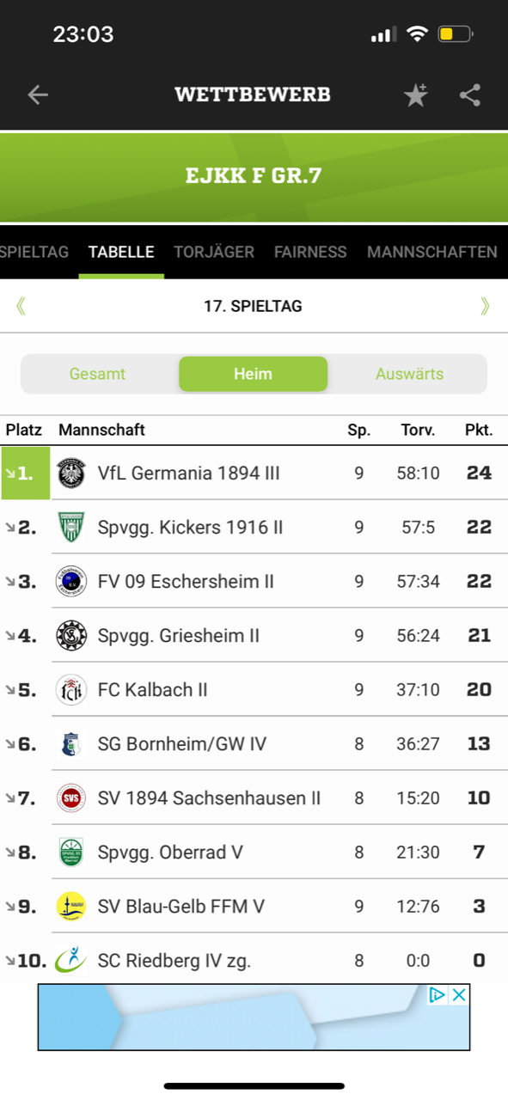Tap the back arrow icon
Image resolution: width=508 pixels, height=1100 pixels.
pyautogui.click(x=38, y=95)
